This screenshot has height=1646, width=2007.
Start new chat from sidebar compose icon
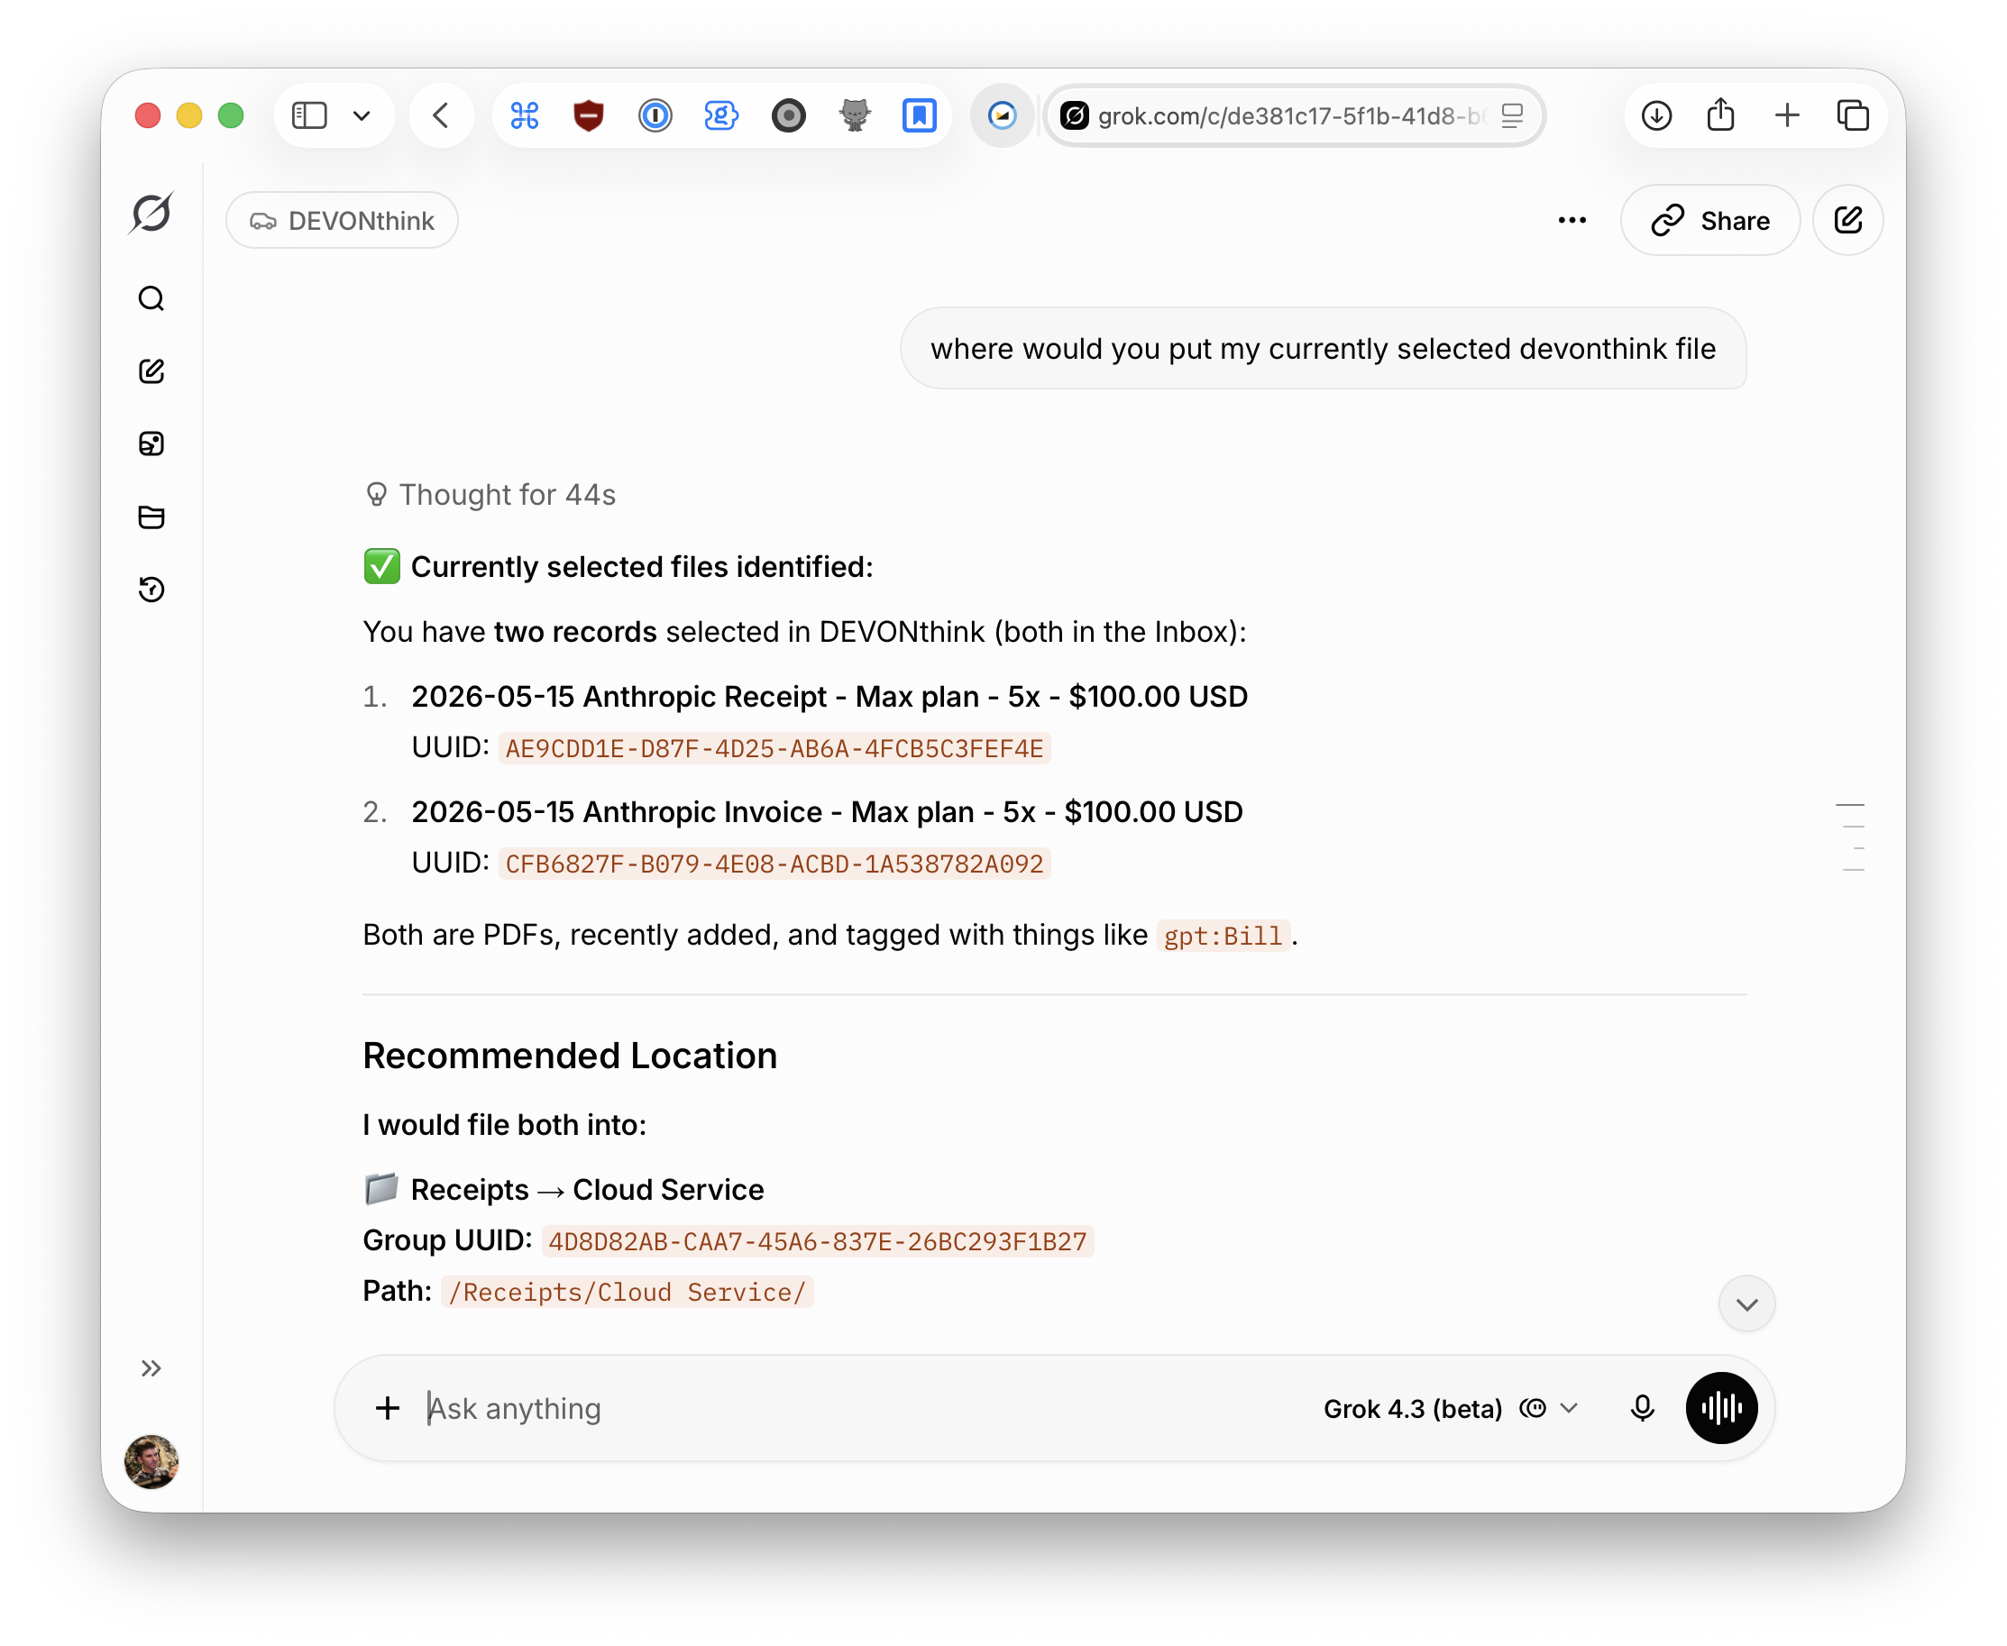(151, 370)
